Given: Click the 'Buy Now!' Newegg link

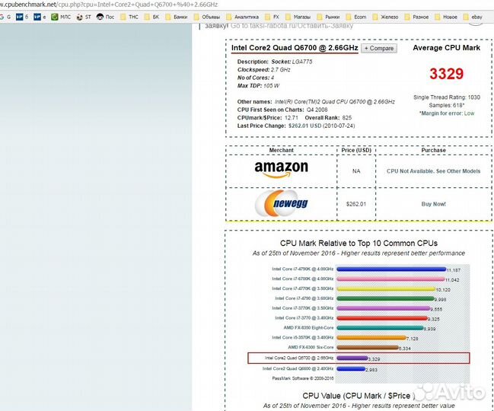Looking at the screenshot, I should [x=434, y=204].
